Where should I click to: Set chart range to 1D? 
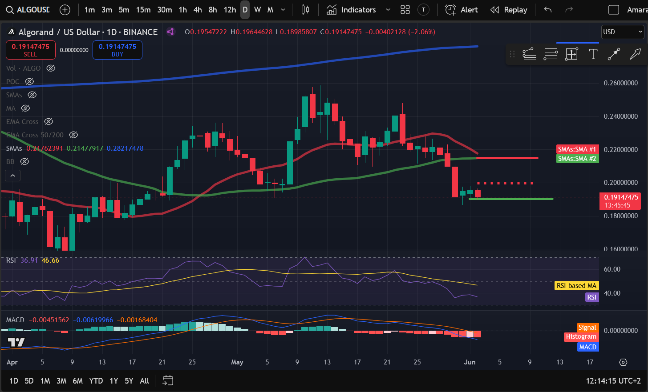click(14, 381)
